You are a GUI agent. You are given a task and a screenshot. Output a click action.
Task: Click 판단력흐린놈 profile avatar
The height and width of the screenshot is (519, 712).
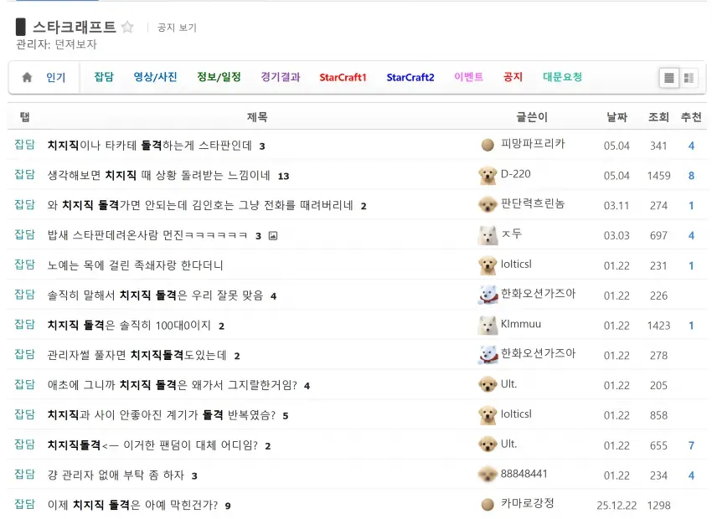pos(488,205)
